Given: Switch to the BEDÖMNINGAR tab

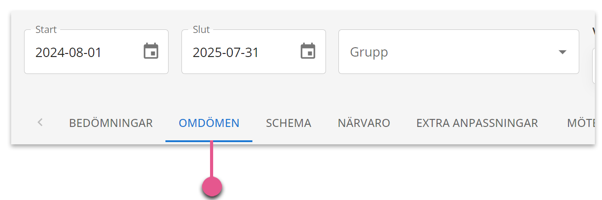Looking at the screenshot, I should coord(111,123).
